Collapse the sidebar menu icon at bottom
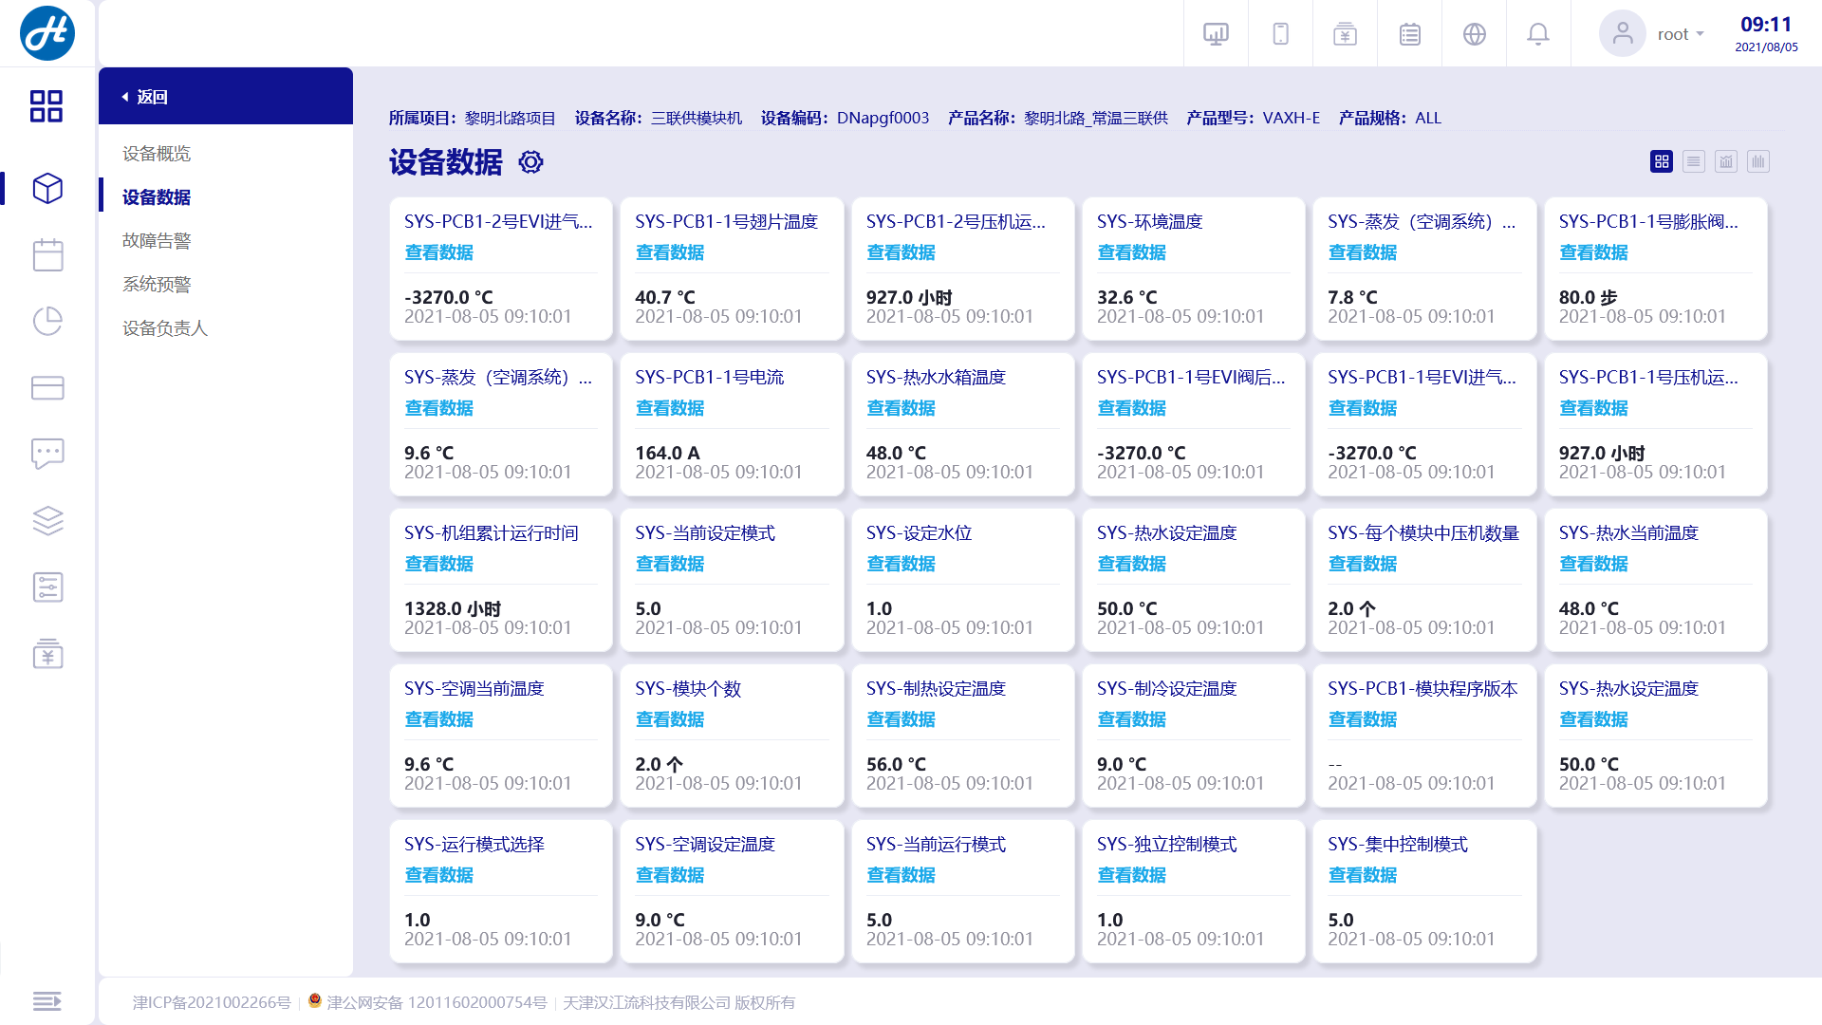 pos(47,1001)
